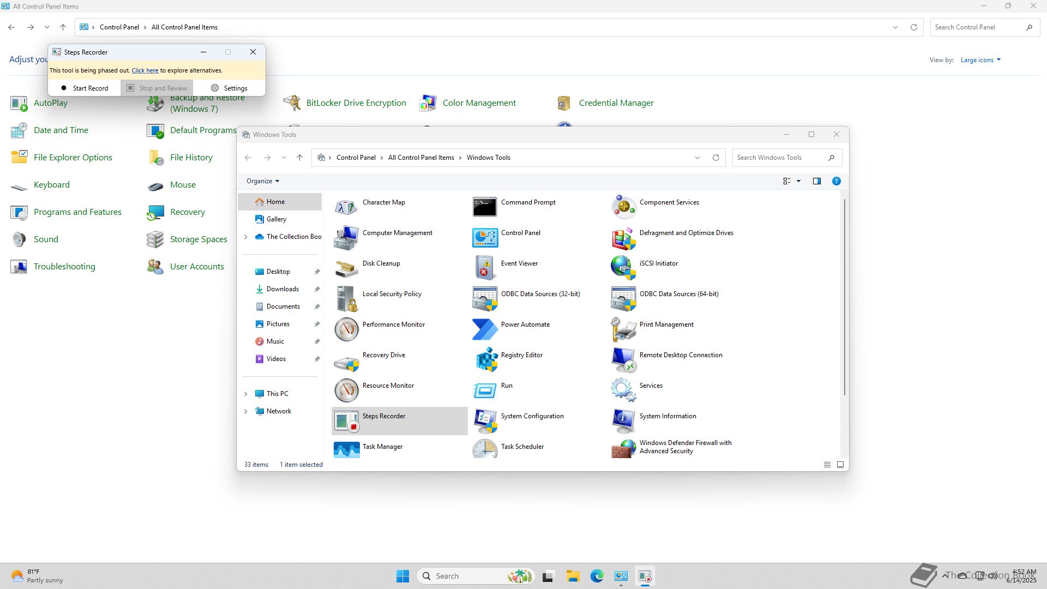Open the Defragment and Optimize Drives icon
The height and width of the screenshot is (589, 1047).
click(623, 238)
